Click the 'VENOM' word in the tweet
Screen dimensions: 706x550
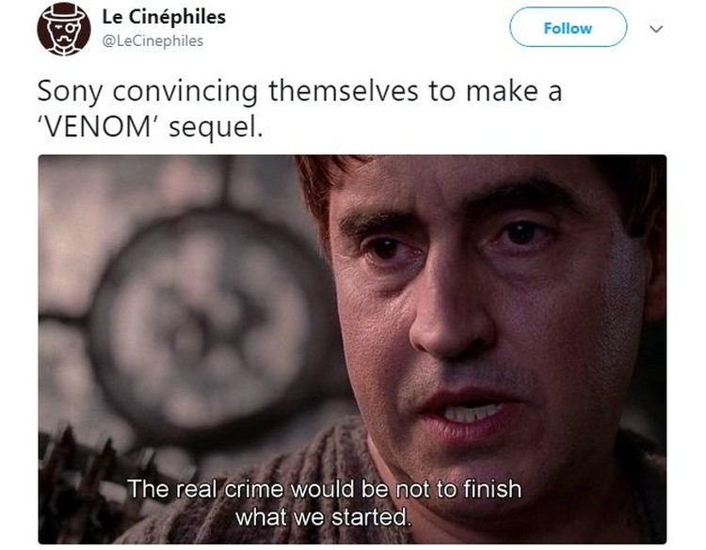[x=100, y=127]
